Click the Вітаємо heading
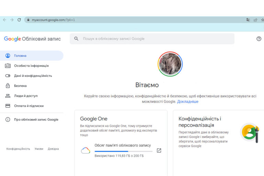The image size is (264, 176). point(147,85)
